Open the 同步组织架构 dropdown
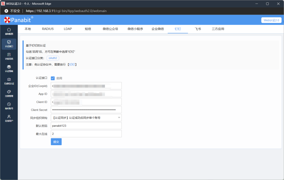 click(86, 118)
